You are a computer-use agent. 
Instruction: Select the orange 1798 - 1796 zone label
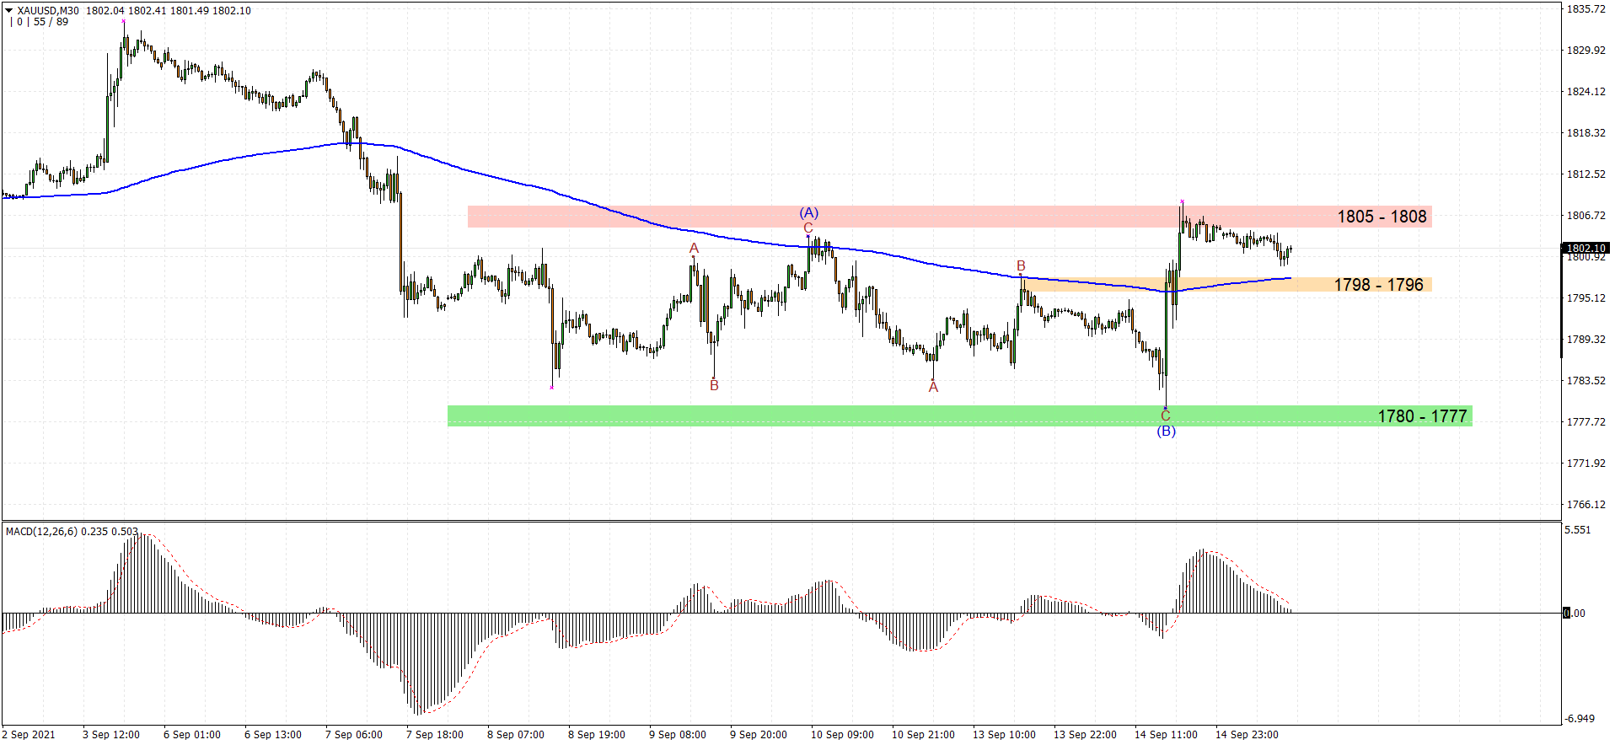tap(1378, 285)
